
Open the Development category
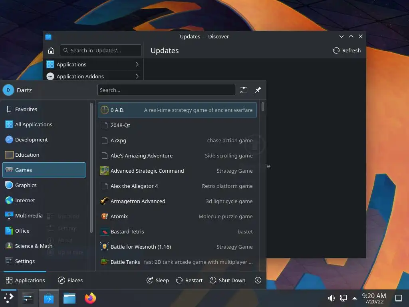click(x=44, y=140)
